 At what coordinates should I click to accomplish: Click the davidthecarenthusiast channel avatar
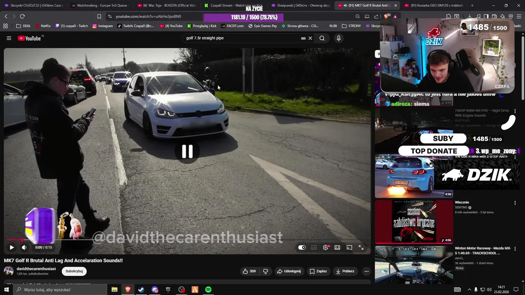click(9, 271)
